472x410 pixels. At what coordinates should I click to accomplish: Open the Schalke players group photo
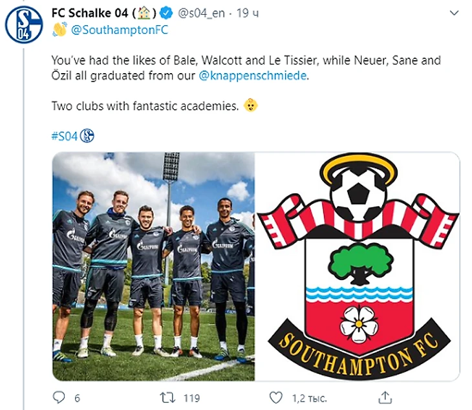[x=153, y=266]
